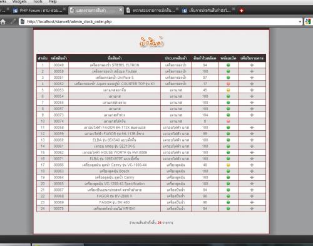Open the Help menu
Image resolution: width=313 pixels, height=246 pixels.
[53, 2]
